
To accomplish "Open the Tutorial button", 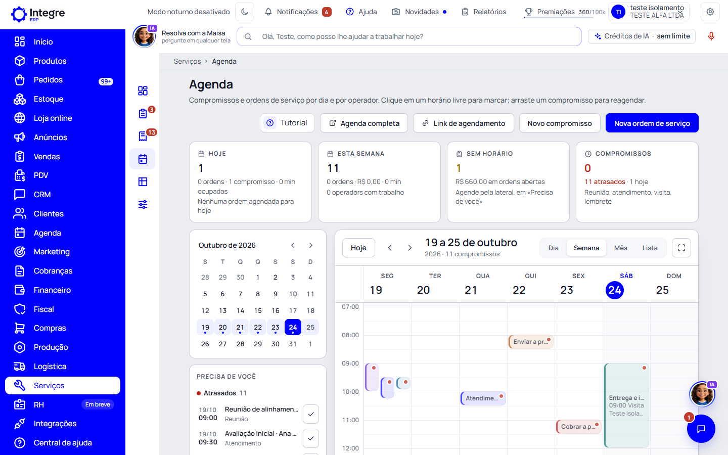I will click(x=287, y=123).
